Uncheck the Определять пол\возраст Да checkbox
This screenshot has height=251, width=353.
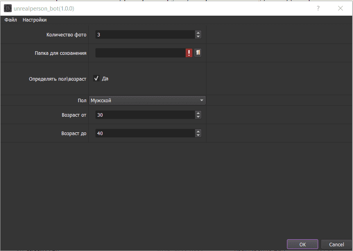point(96,78)
